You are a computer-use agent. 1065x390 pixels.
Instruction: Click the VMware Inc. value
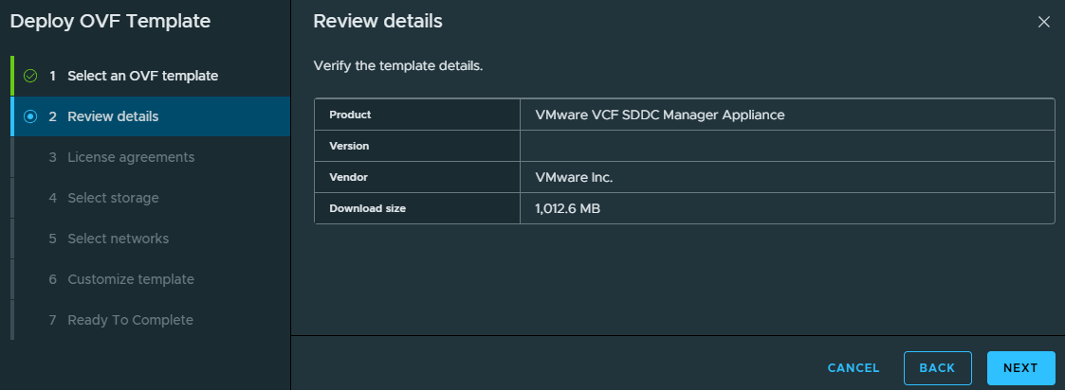point(574,177)
